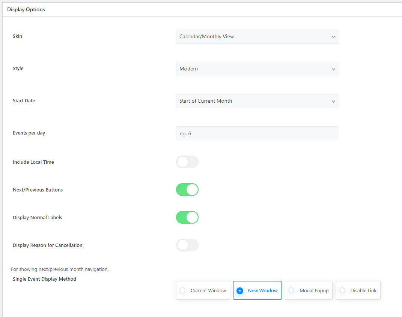Enable Display Reason for Cancellation toggle
402x317 pixels.
(187, 245)
